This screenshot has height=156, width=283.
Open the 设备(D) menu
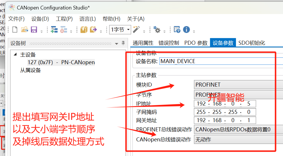pos(40,19)
